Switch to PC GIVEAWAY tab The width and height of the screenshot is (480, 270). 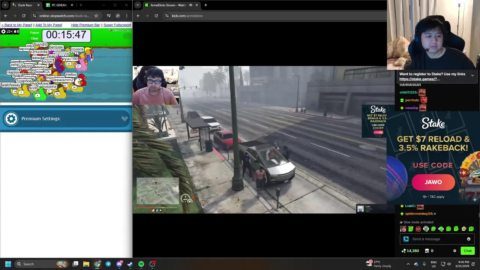tap(59, 5)
